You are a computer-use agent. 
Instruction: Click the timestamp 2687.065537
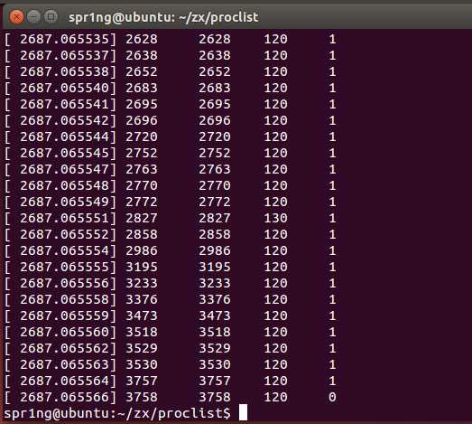click(x=64, y=55)
